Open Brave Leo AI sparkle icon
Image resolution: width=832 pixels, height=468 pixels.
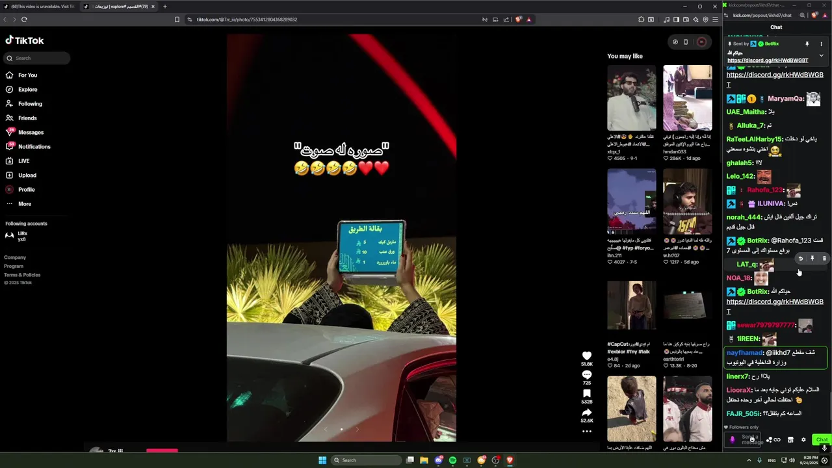coord(695,19)
